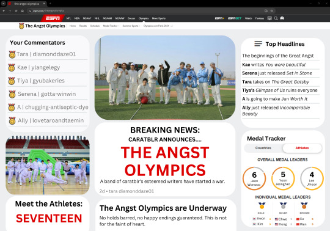This screenshot has width=330, height=231.
Task: Click the silver medal icon in Individual Medal Leaders
Action: (283, 205)
